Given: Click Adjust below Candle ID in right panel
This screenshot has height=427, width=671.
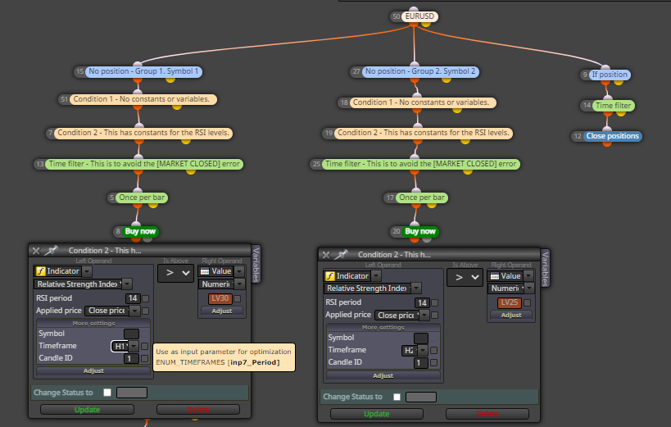Looking at the screenshot, I should (383, 375).
